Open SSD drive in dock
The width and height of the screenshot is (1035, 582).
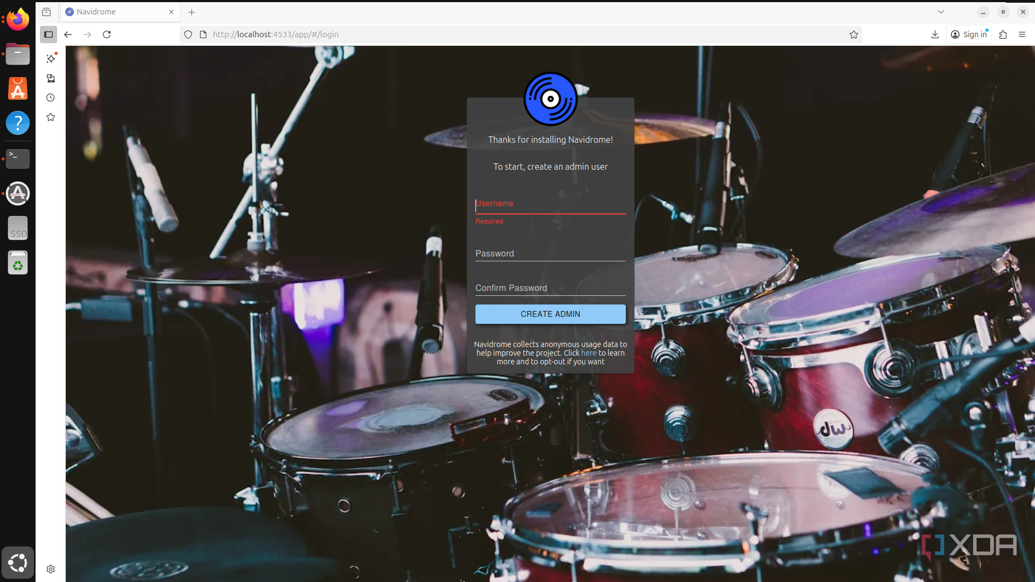pos(18,228)
